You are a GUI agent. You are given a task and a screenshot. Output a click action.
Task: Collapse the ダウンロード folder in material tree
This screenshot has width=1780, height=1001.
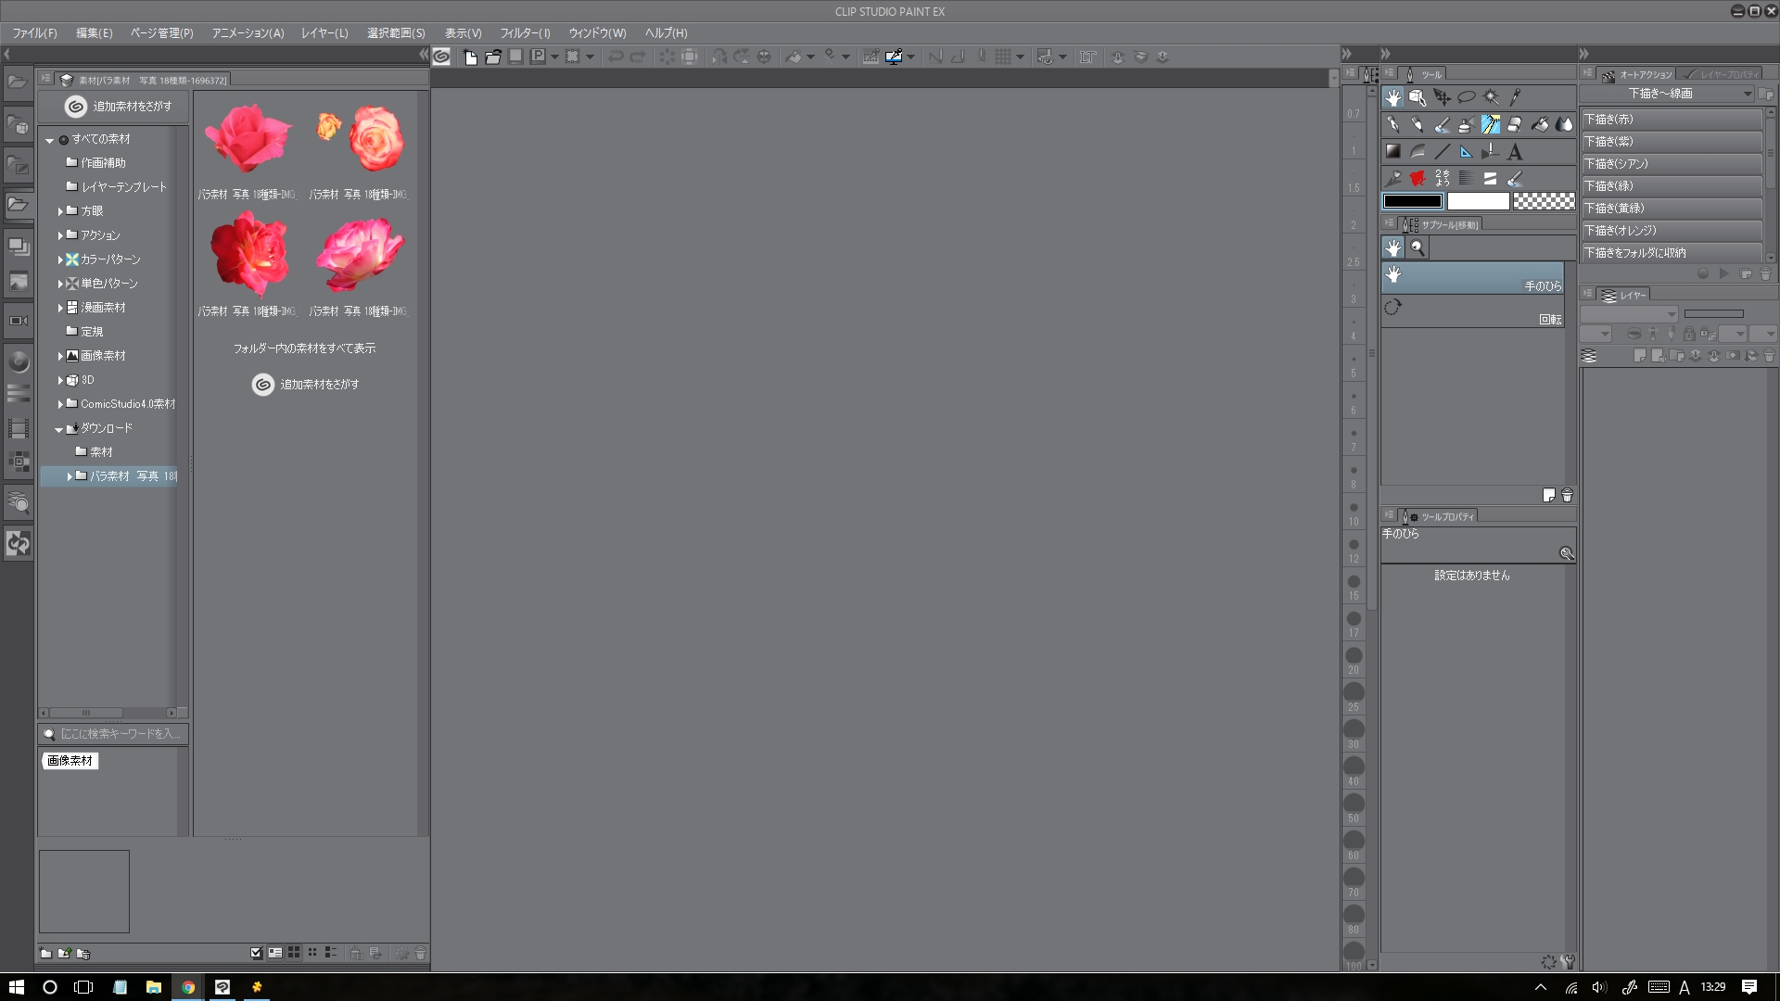pos(58,429)
